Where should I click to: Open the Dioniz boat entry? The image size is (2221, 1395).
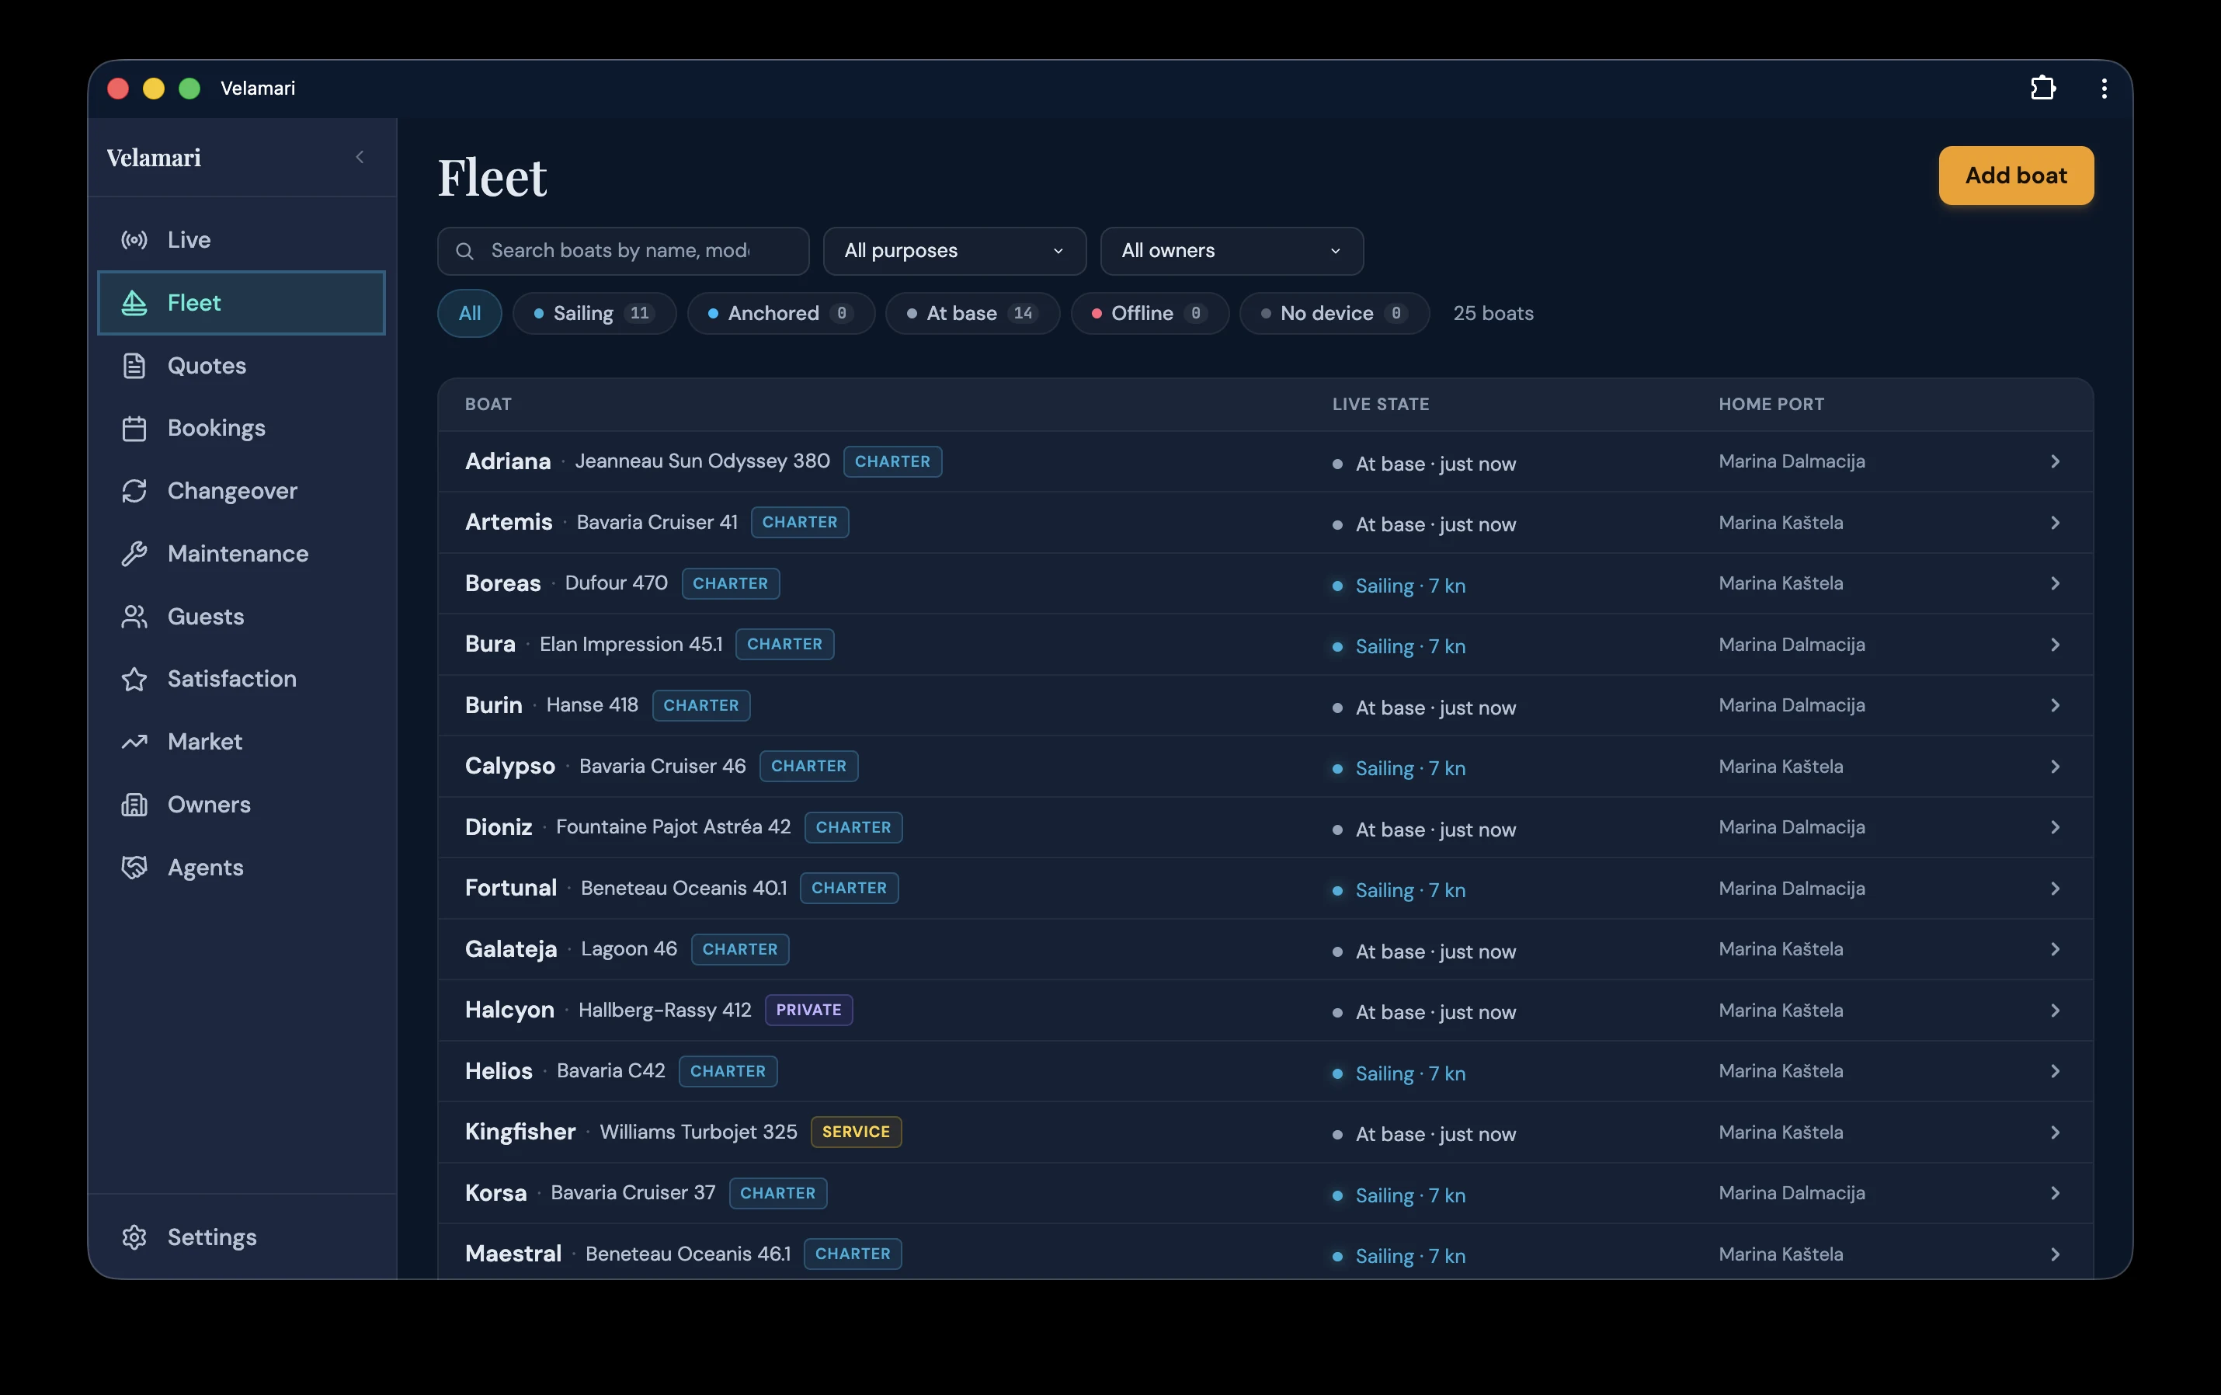[x=1264, y=827]
